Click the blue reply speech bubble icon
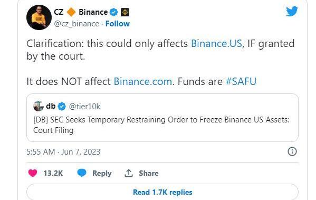Screen dimensions: 316x200 (82, 173)
